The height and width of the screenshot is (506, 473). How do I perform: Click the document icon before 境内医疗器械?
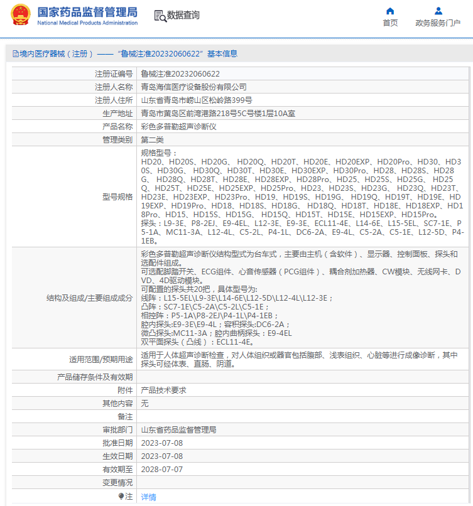tap(16, 54)
